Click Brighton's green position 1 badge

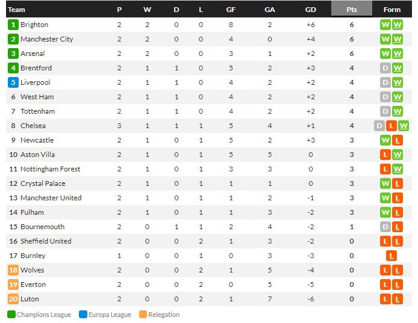point(13,25)
